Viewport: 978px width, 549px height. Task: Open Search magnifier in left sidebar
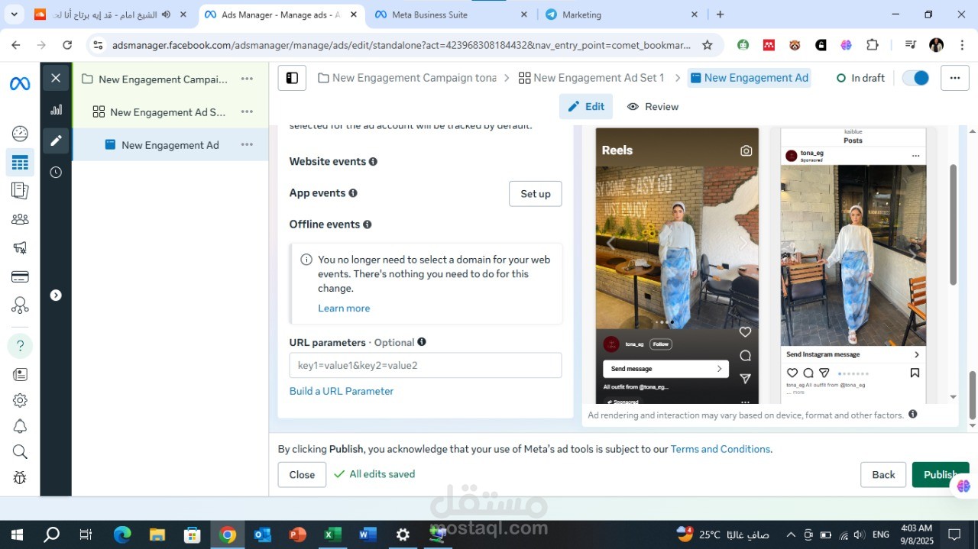click(x=20, y=452)
